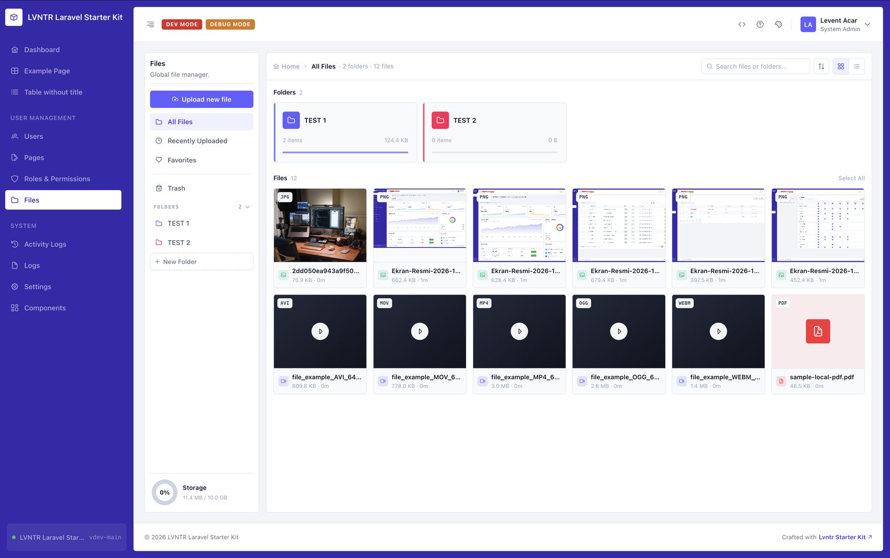Click the purple TEST 1 folder icon

pyautogui.click(x=291, y=120)
